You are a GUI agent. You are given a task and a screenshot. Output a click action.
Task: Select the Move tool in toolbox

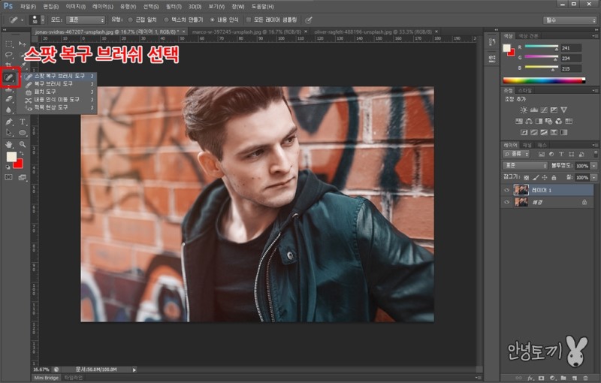point(23,43)
